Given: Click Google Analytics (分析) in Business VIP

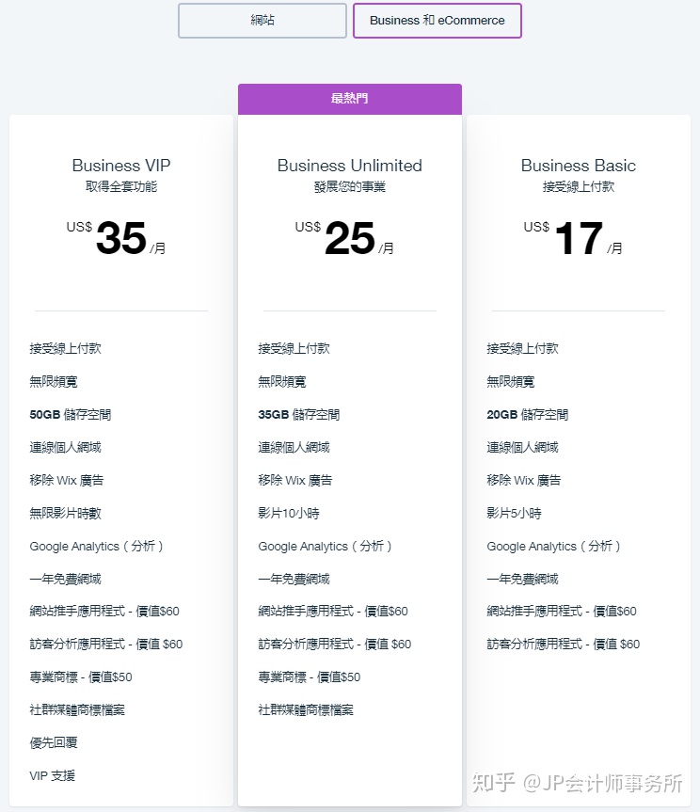Looking at the screenshot, I should coord(96,547).
